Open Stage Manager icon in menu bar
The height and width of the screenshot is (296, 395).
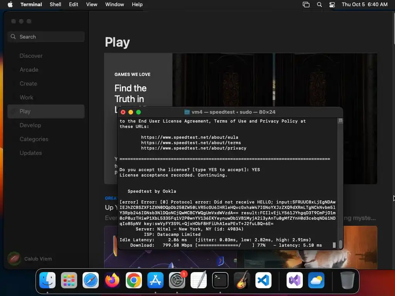tap(306, 5)
